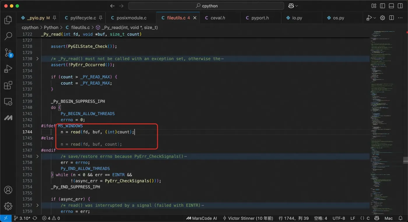The image size is (408, 222).
Task: Open the Search view in activity bar
Action: point(8,36)
